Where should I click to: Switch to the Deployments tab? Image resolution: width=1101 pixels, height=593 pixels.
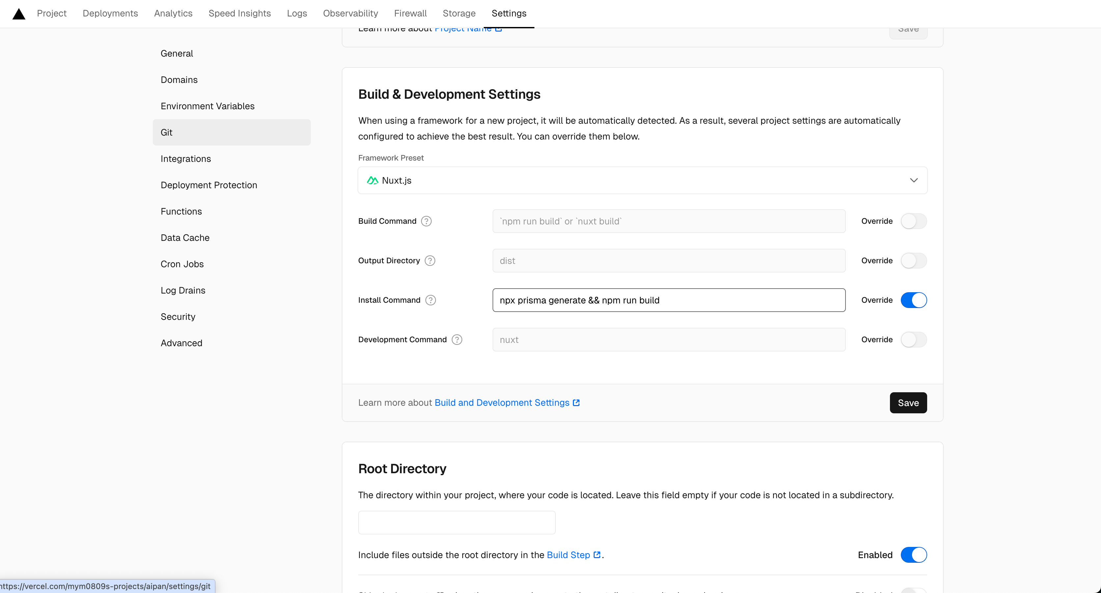click(110, 13)
